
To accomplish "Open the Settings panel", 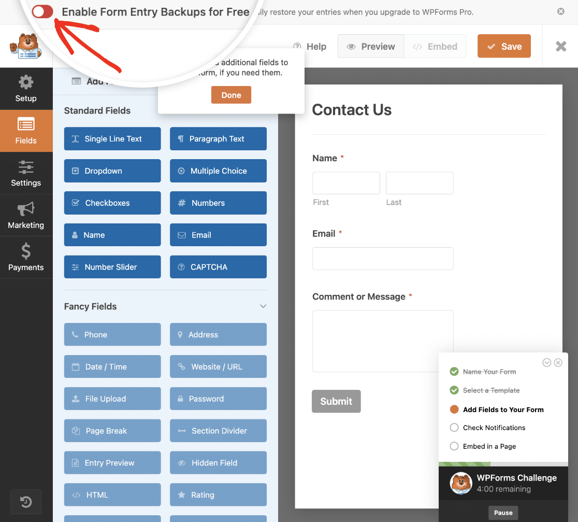I will (x=26, y=173).
